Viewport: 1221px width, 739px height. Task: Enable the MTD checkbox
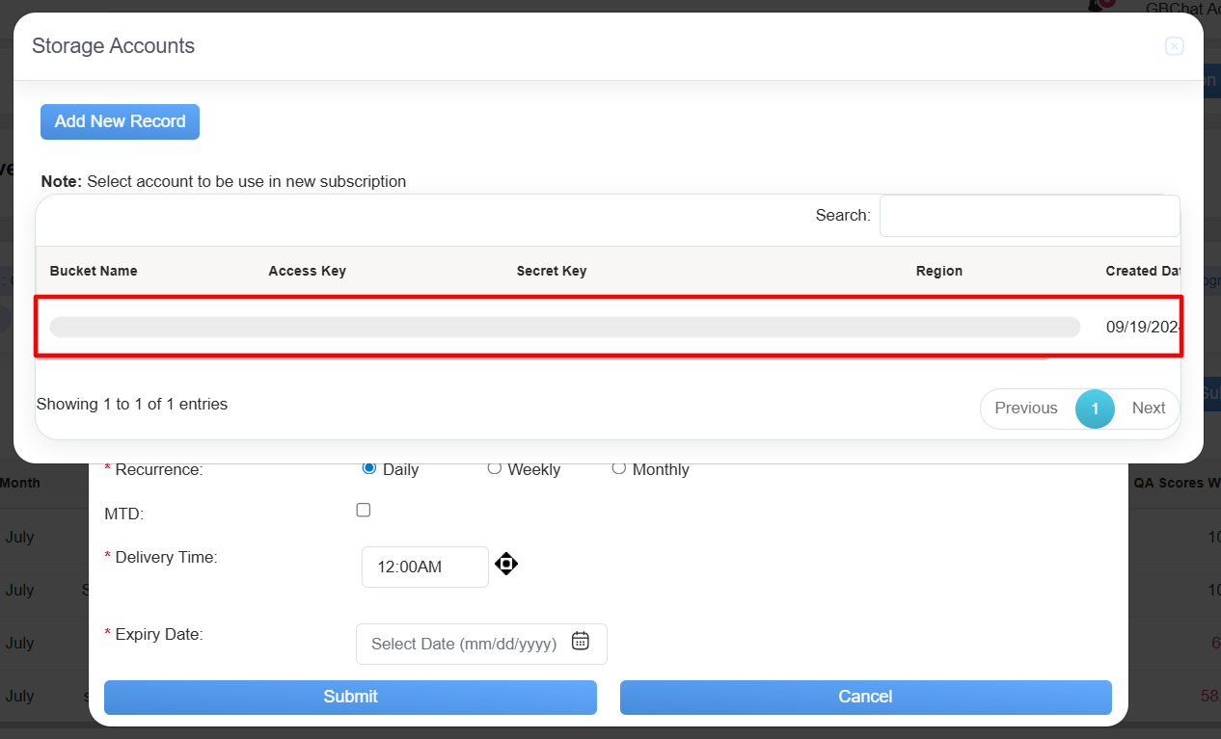pos(364,510)
